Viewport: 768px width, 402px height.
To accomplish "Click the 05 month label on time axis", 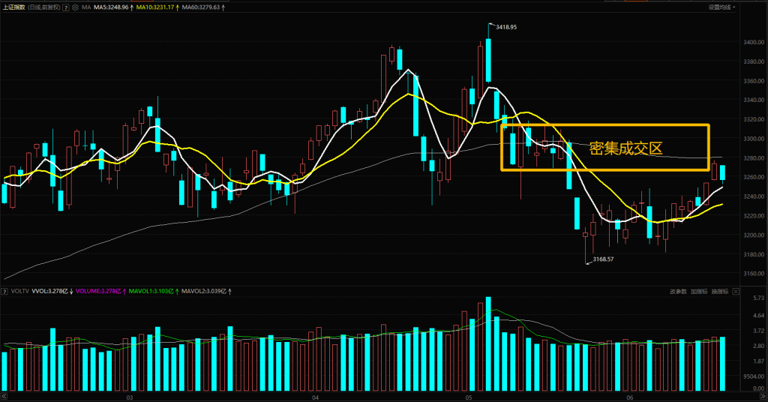I will pyautogui.click(x=469, y=397).
